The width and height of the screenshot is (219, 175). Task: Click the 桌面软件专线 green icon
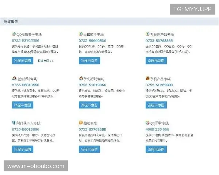click(x=81, y=34)
